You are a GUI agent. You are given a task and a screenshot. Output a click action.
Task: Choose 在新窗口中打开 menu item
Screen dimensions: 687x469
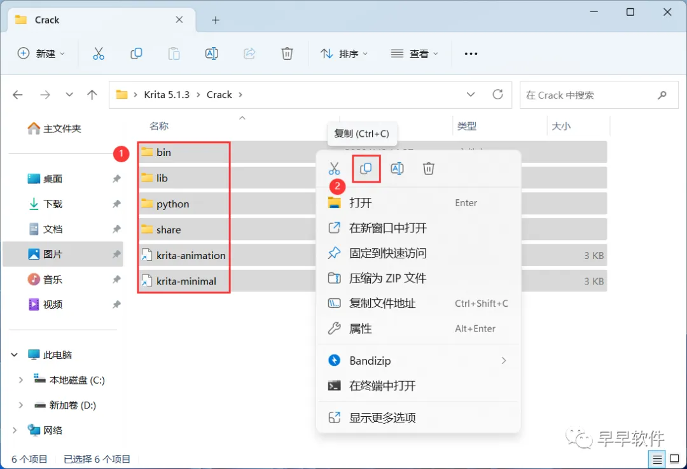tap(419, 228)
